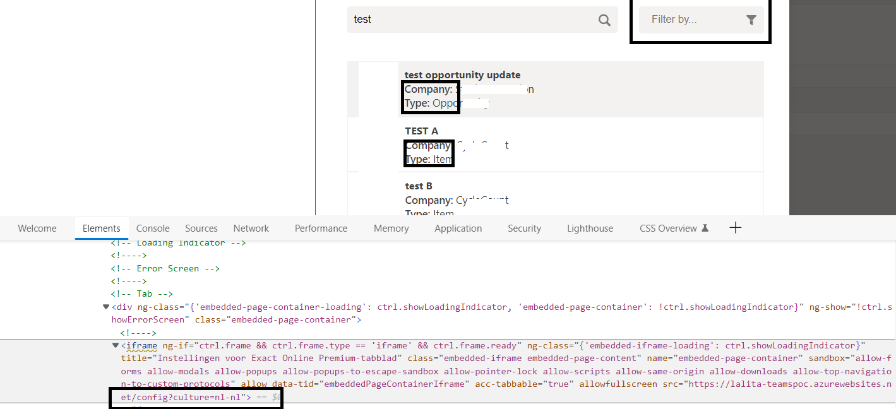Switch to the Welcome DevTools tab
The height and width of the screenshot is (409, 896).
coord(37,228)
